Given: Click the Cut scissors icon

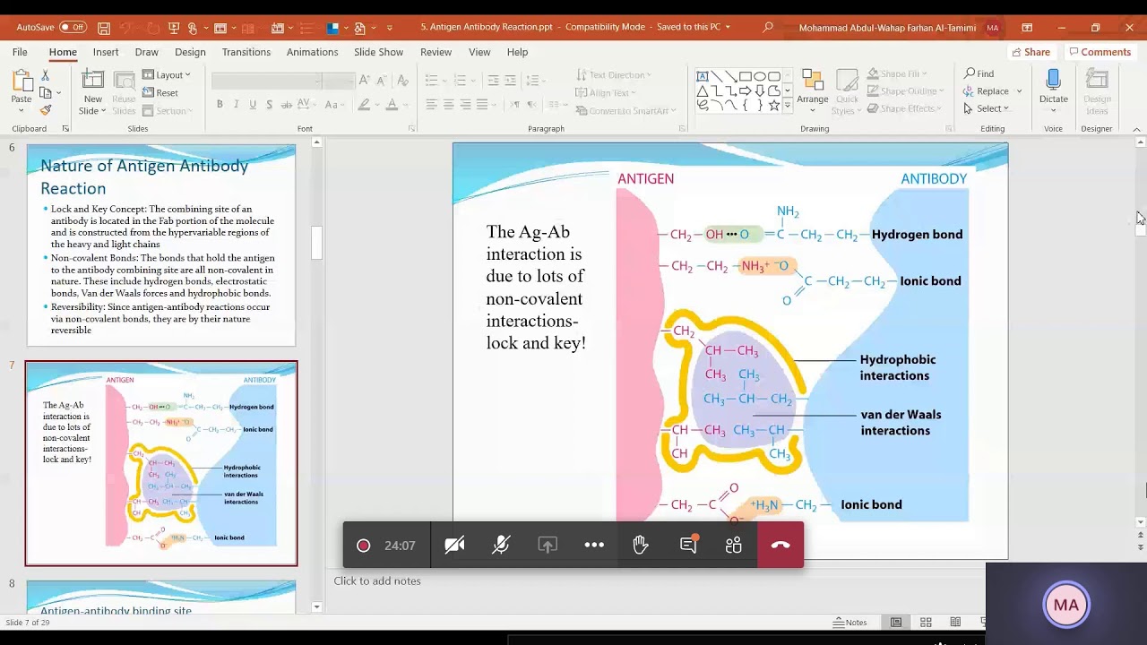Looking at the screenshot, I should pyautogui.click(x=46, y=75).
